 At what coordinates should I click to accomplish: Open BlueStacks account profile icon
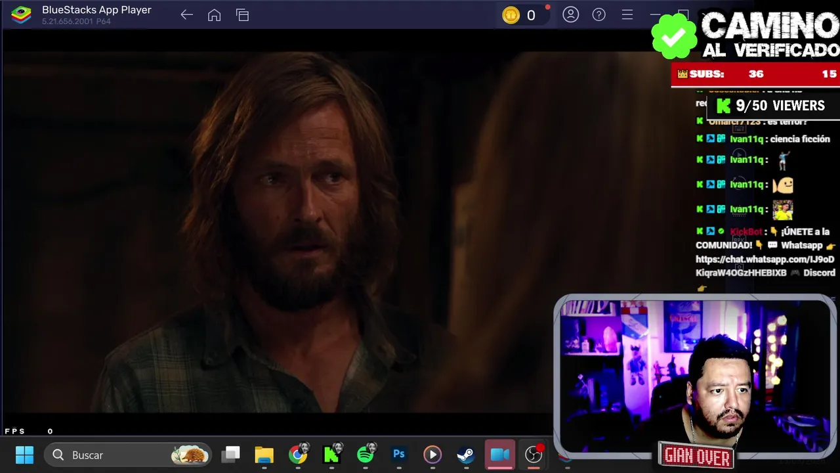[570, 14]
